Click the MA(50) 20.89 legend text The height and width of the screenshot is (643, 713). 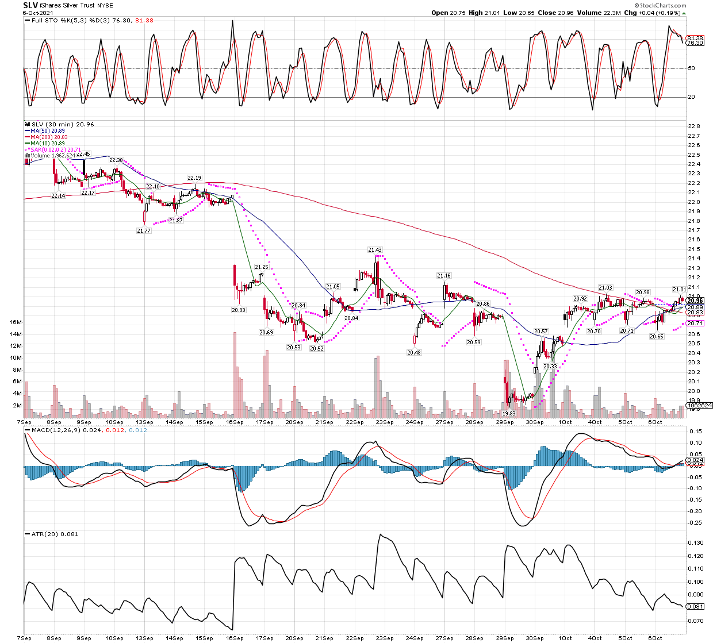[49, 131]
